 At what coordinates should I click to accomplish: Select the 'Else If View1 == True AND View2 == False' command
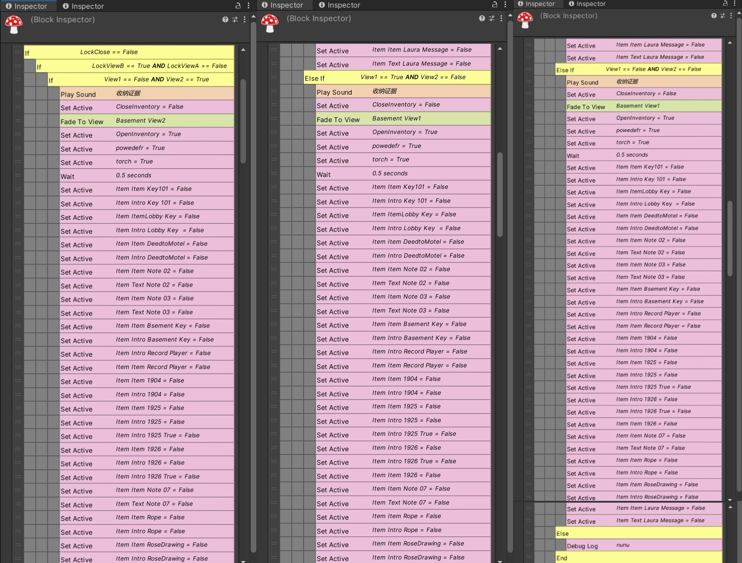[397, 78]
